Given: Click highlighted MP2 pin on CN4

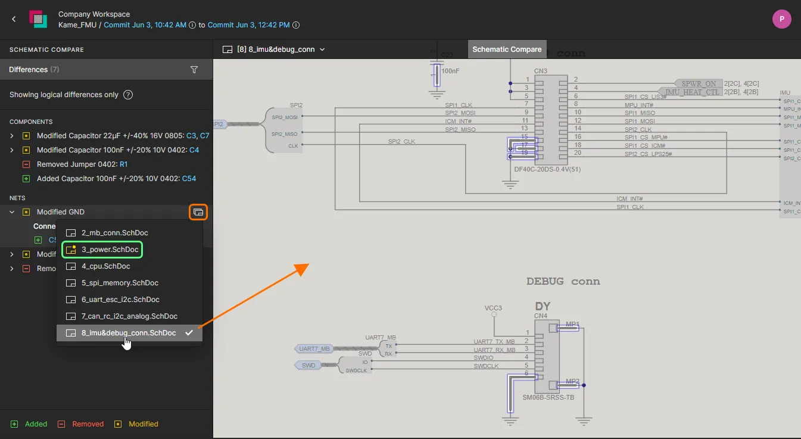Looking at the screenshot, I should (568, 384).
